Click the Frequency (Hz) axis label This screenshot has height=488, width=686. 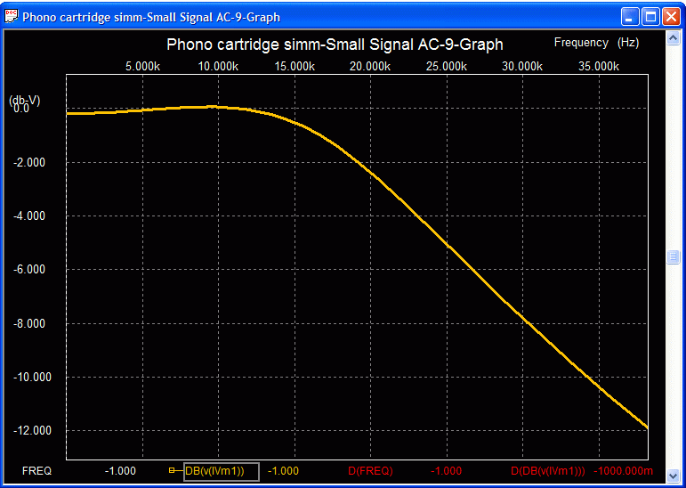(x=595, y=42)
